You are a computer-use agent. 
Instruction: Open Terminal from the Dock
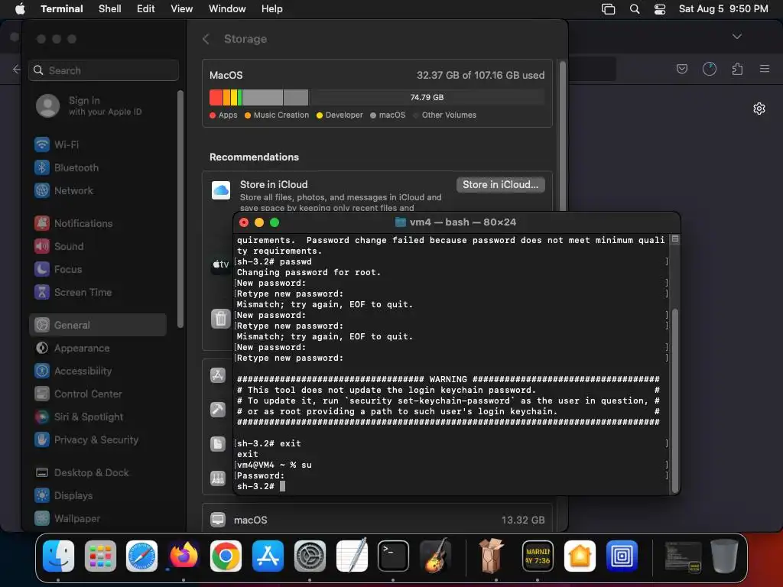coord(393,556)
